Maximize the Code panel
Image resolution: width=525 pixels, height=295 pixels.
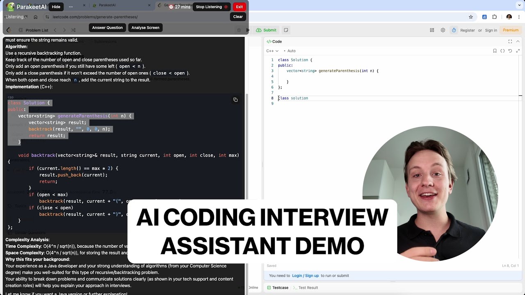point(510,41)
